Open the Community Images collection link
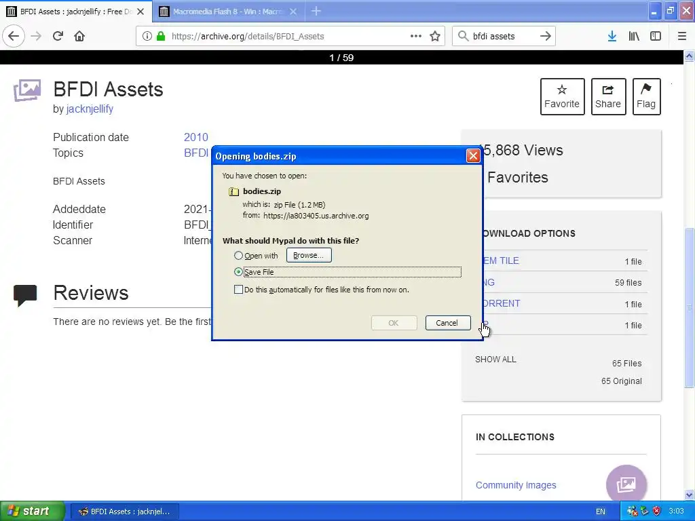 pyautogui.click(x=516, y=485)
